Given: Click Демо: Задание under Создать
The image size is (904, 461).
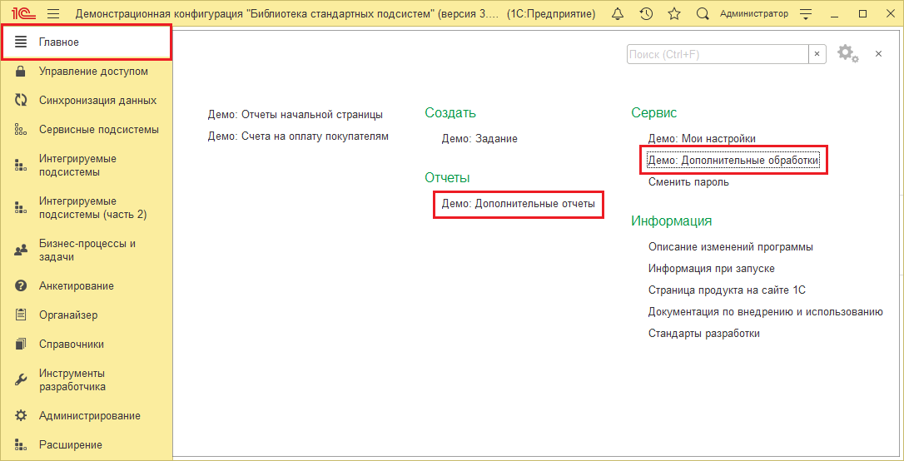Looking at the screenshot, I should coord(479,139).
